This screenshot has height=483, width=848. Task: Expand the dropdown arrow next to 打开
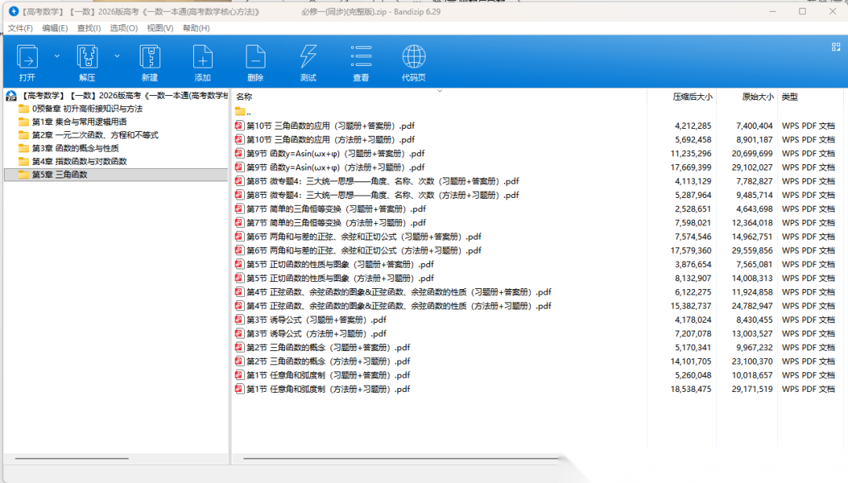pos(57,56)
